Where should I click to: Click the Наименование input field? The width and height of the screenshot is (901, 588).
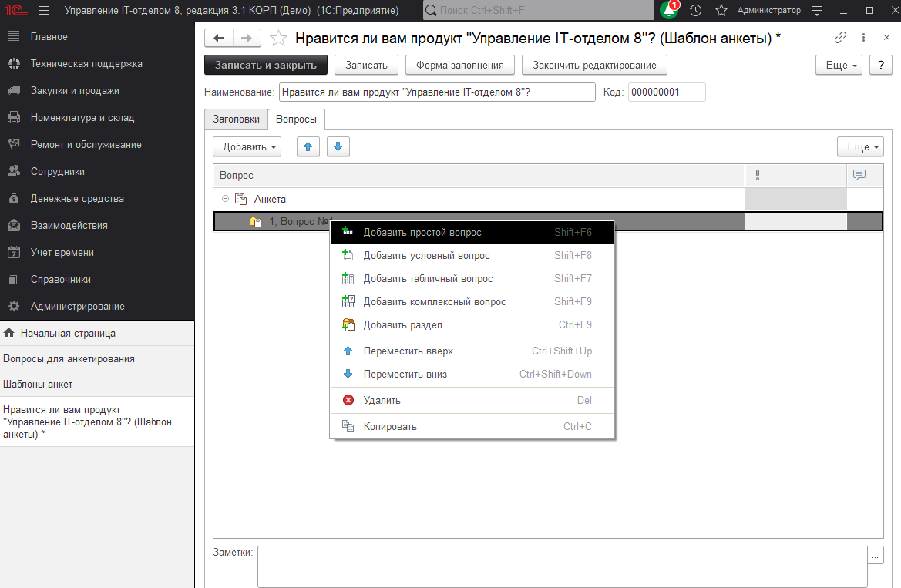[x=436, y=92]
